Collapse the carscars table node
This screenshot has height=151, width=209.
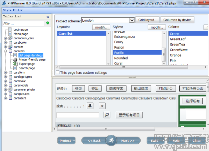(5, 51)
